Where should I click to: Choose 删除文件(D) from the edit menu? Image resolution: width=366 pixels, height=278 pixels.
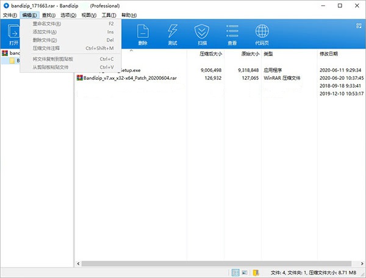[x=71, y=40]
